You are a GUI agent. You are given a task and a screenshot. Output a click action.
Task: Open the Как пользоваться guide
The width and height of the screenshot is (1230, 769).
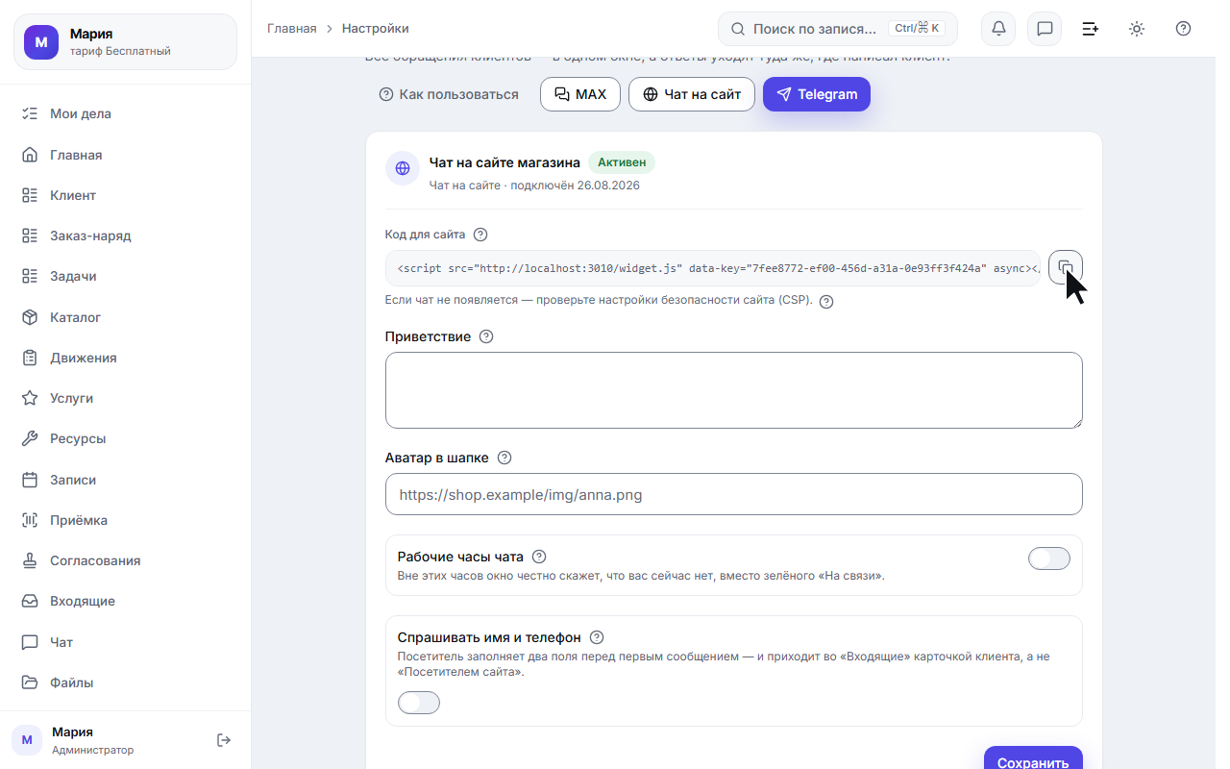(x=449, y=94)
